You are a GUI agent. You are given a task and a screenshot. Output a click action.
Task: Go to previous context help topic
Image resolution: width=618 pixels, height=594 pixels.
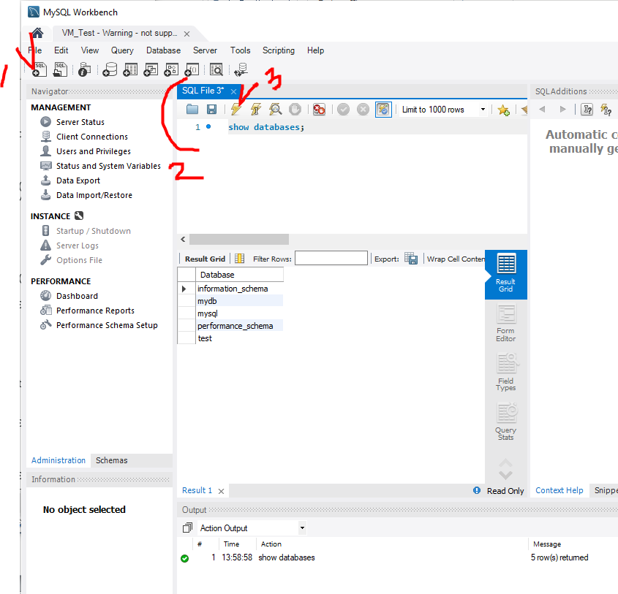click(x=543, y=109)
